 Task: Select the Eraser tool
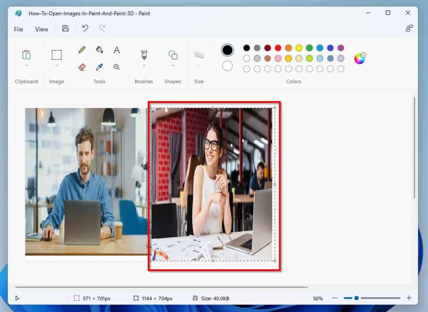pos(82,67)
